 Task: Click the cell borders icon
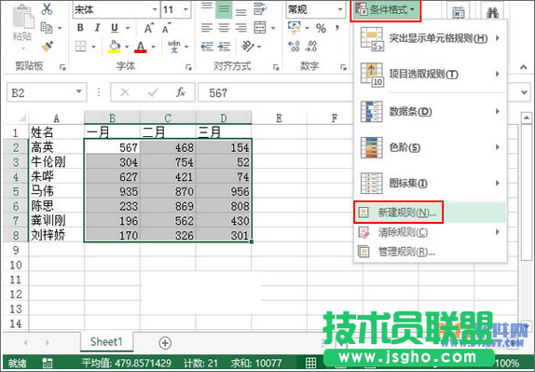[80, 47]
